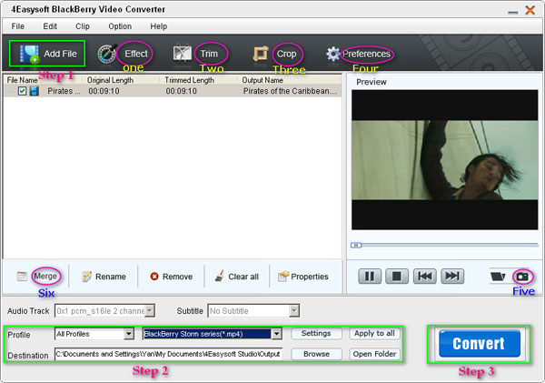Open the All Profiles category dropdown
This screenshot has height=383, width=545.
tap(129, 334)
